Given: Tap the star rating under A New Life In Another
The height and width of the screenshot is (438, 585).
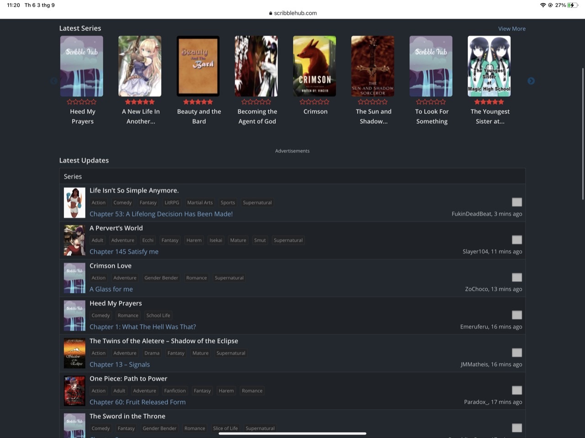Looking at the screenshot, I should point(140,102).
